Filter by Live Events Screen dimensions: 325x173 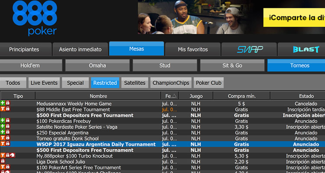point(44,83)
